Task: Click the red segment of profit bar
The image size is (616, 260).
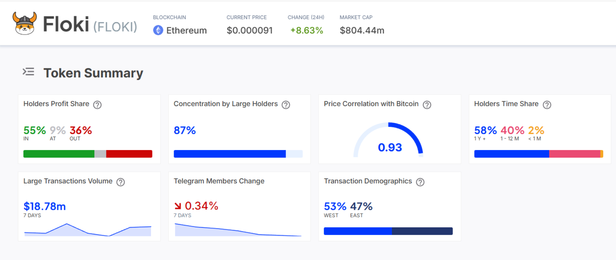Action: 129,154
